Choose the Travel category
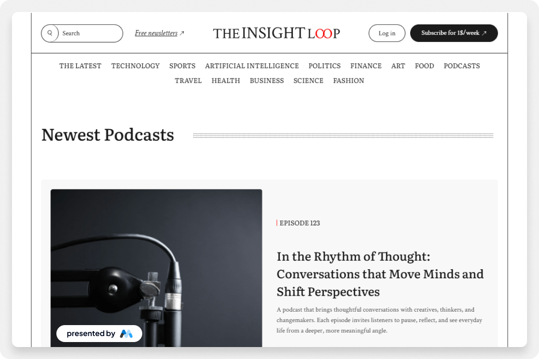The height and width of the screenshot is (359, 539). [x=188, y=81]
